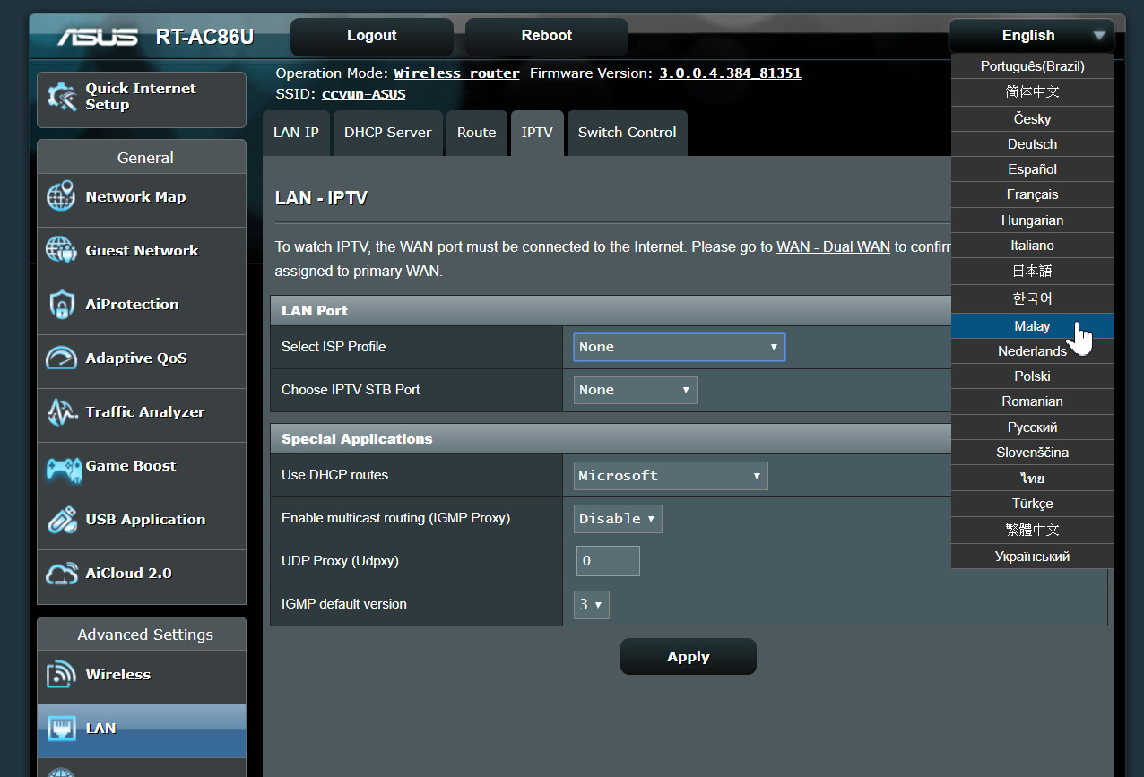Click the Guest Network icon
The height and width of the screenshot is (777, 1144).
(61, 251)
